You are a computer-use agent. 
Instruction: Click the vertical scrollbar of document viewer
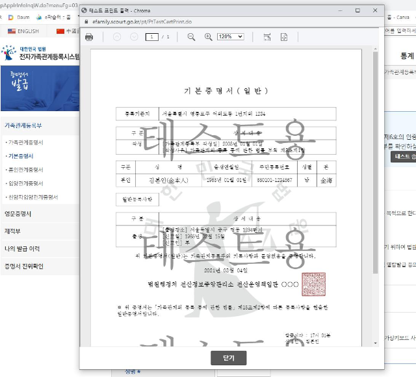[375, 162]
